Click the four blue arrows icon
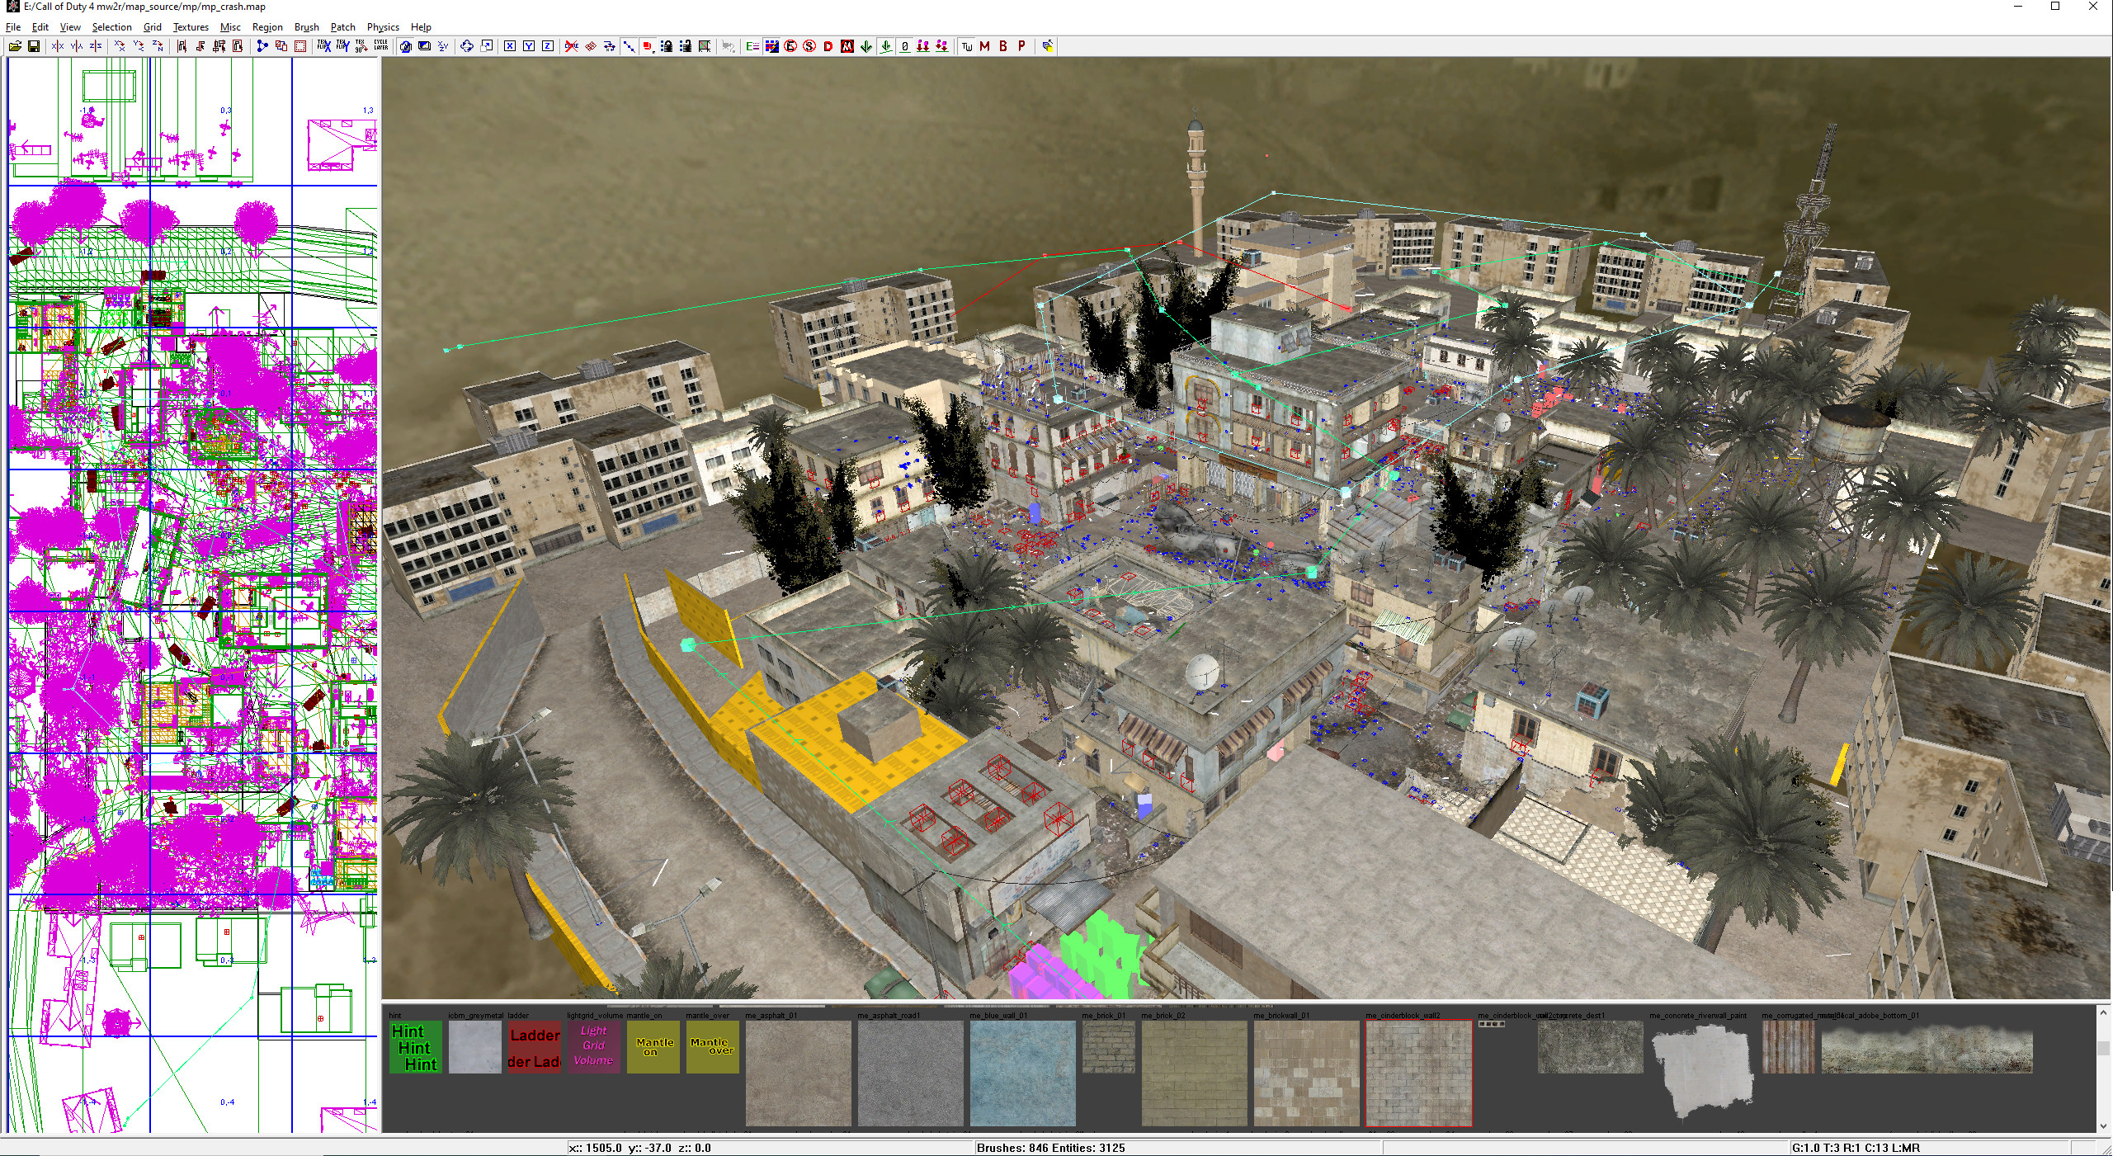 [466, 46]
